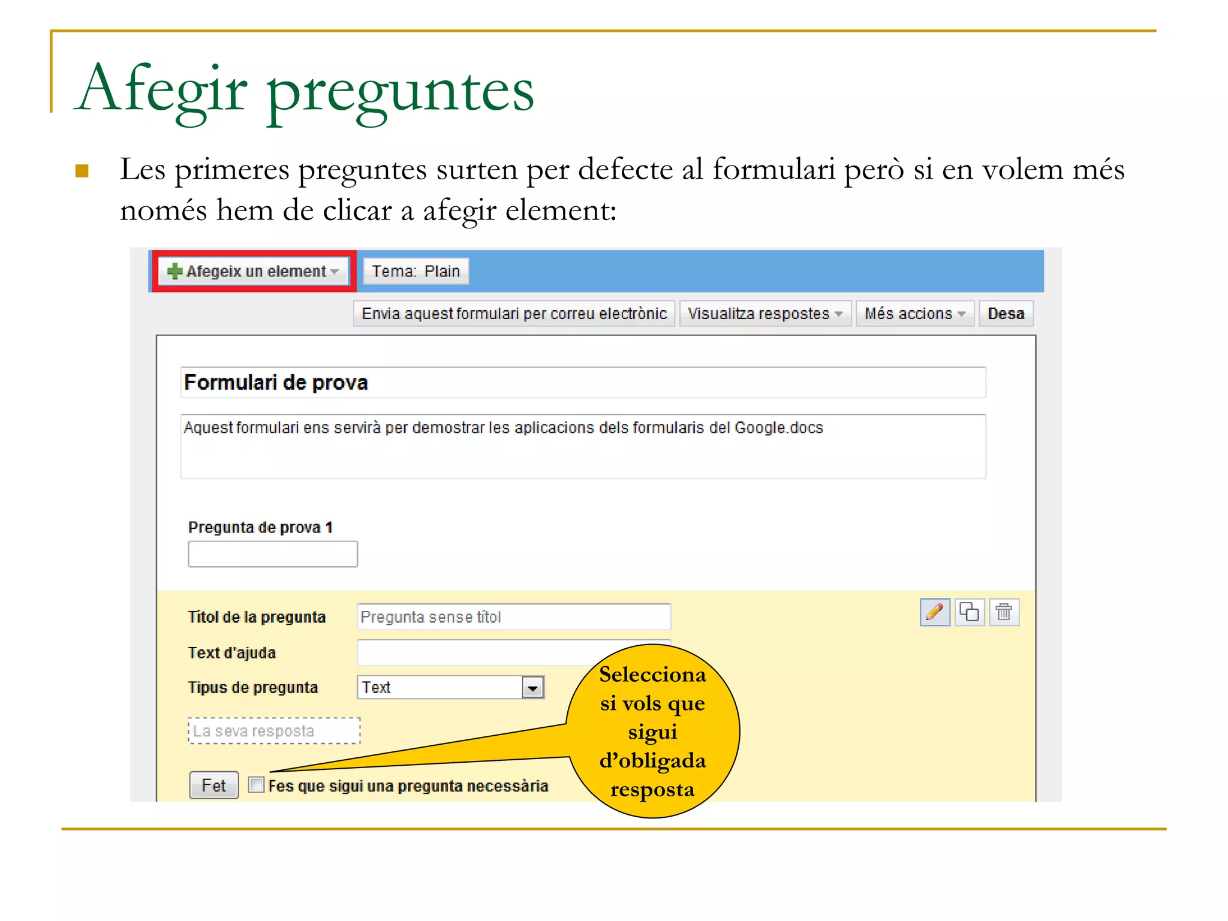The image size is (1228, 921).
Task: Open the Tipus de pregunta combo box
Action: tap(450, 687)
